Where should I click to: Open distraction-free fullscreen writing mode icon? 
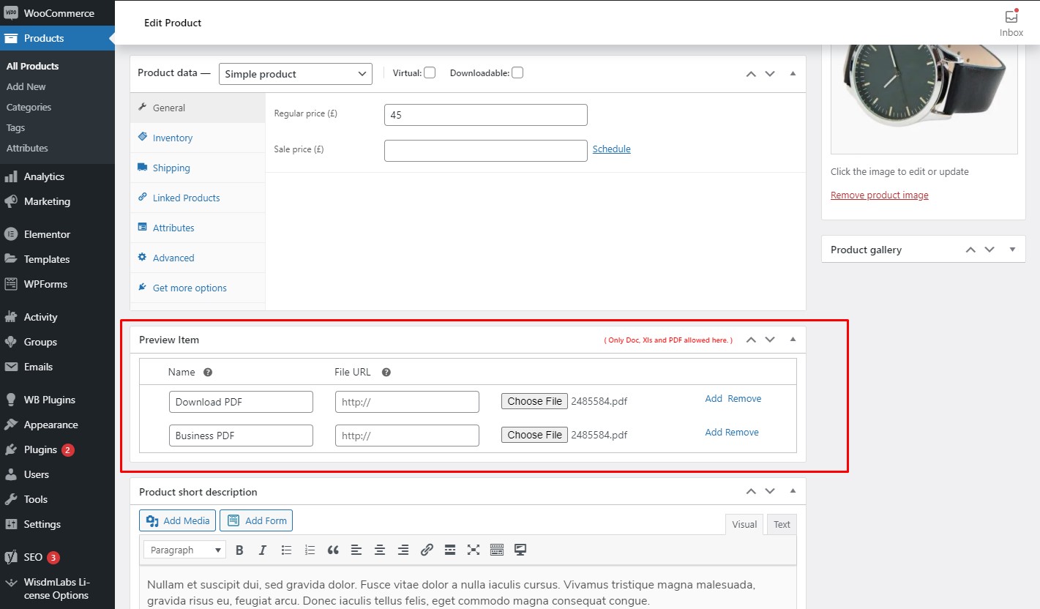[474, 550]
